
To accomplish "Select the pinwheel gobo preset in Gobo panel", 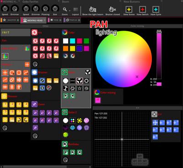I will click(72, 88).
